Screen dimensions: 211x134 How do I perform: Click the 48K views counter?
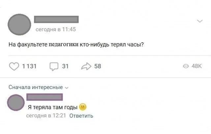[x=196, y=67]
